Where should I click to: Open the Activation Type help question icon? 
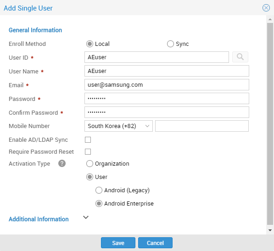click(62, 163)
